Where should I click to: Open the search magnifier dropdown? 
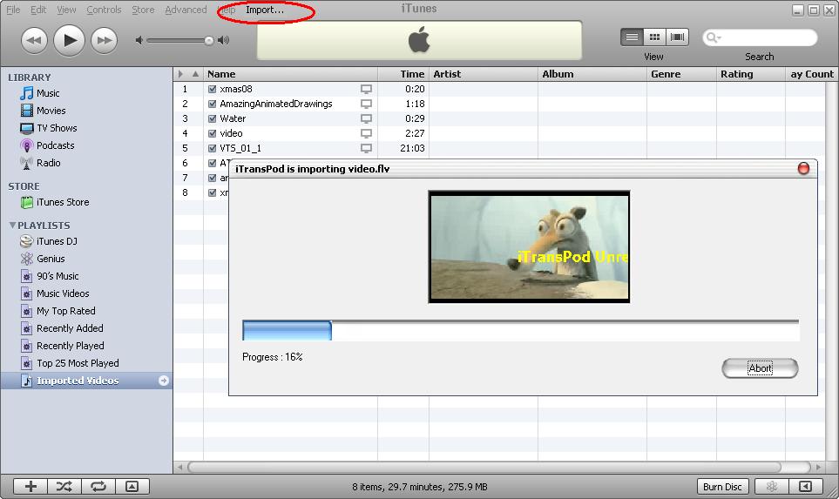click(x=714, y=37)
